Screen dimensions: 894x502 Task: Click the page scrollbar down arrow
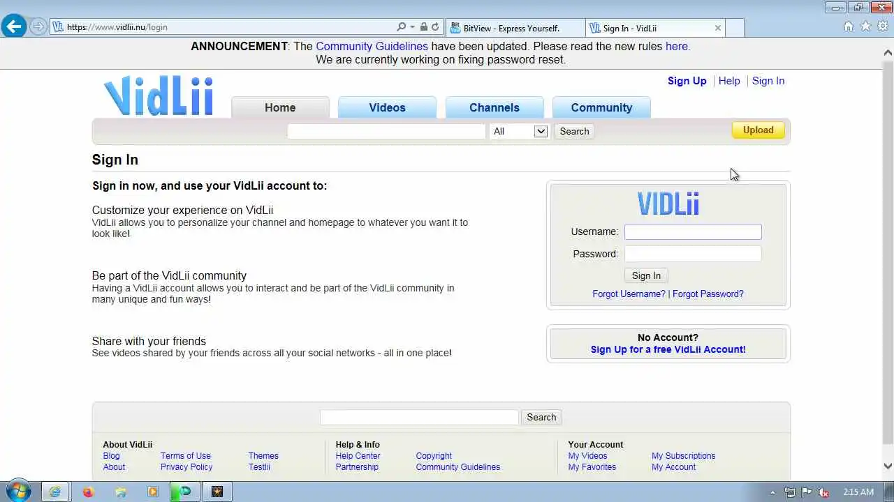point(888,466)
